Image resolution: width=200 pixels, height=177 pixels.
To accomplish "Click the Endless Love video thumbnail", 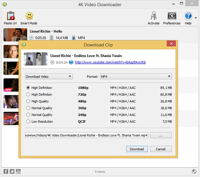I will tap(36, 59).
